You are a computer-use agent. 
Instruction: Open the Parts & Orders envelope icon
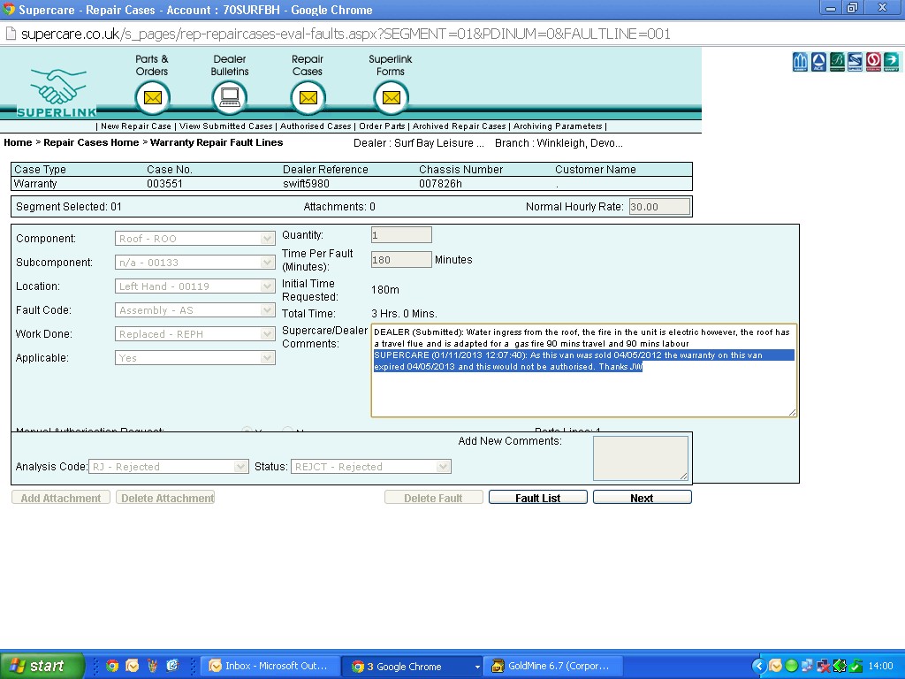click(x=152, y=97)
